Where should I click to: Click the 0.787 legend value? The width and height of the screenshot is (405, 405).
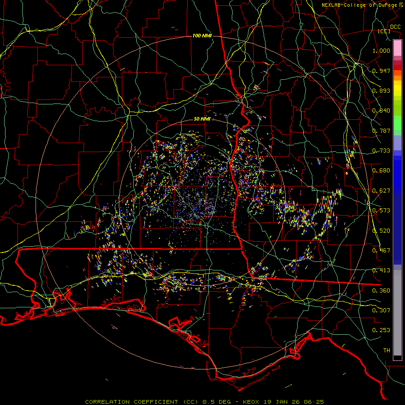[x=381, y=130]
